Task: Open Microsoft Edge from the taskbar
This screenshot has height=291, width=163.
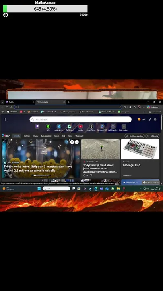Action: pyautogui.click(x=96, y=189)
